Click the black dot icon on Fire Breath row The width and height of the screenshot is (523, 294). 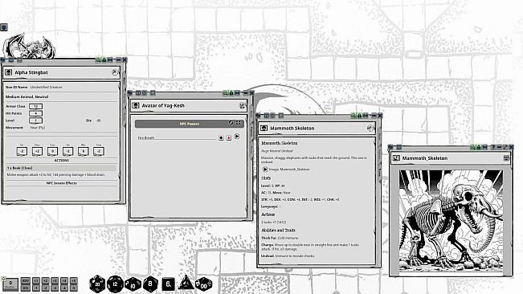(221, 137)
